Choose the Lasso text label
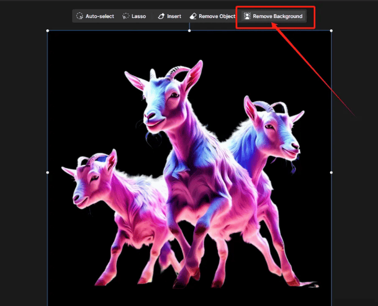The height and width of the screenshot is (306, 378). click(x=138, y=16)
